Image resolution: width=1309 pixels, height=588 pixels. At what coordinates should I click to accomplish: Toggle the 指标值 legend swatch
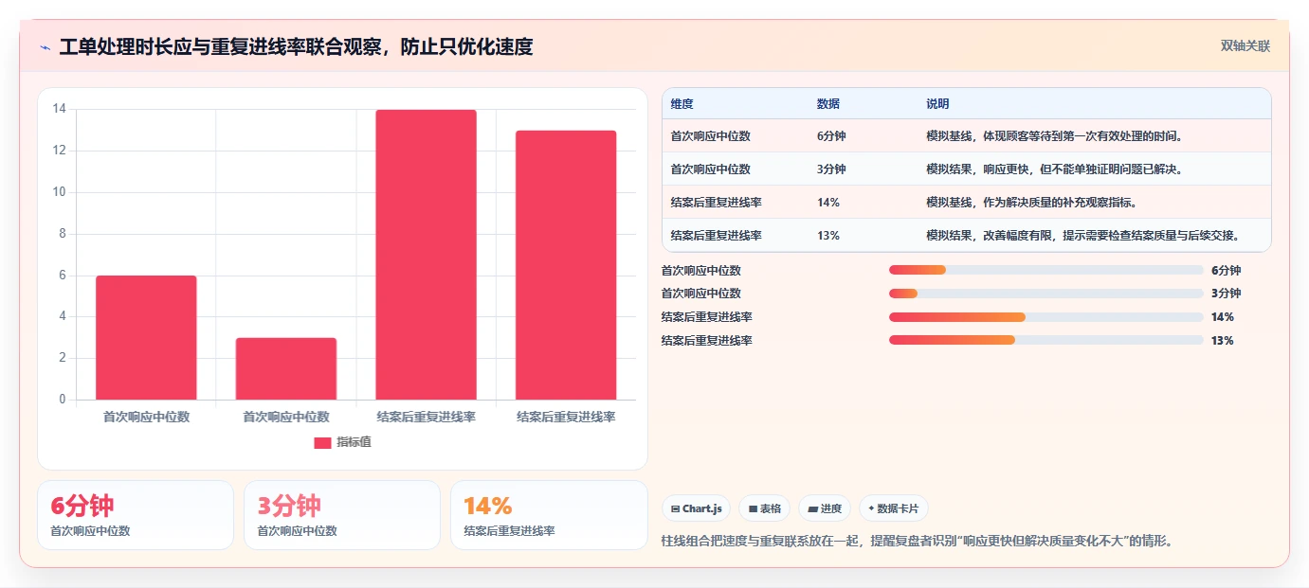(x=322, y=442)
